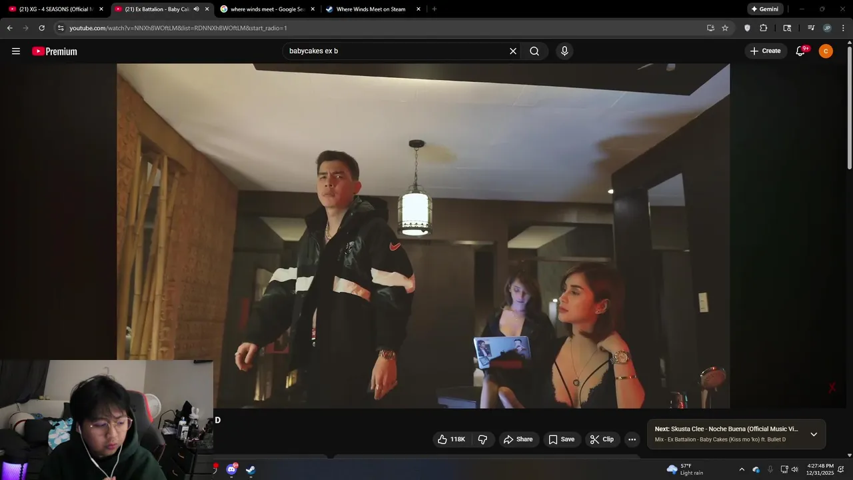Go forward one page in browser

point(26,28)
